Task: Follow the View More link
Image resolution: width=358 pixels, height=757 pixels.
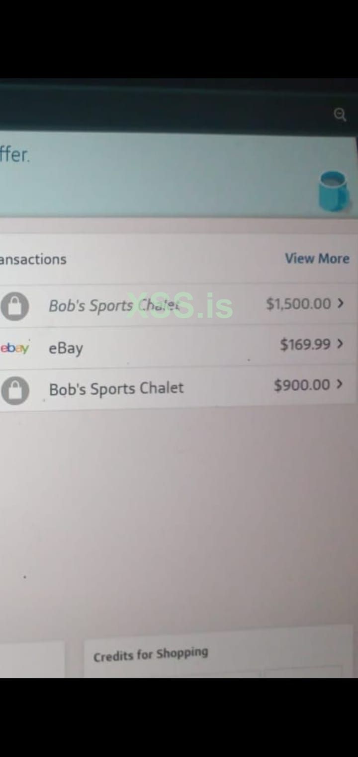Action: click(317, 258)
